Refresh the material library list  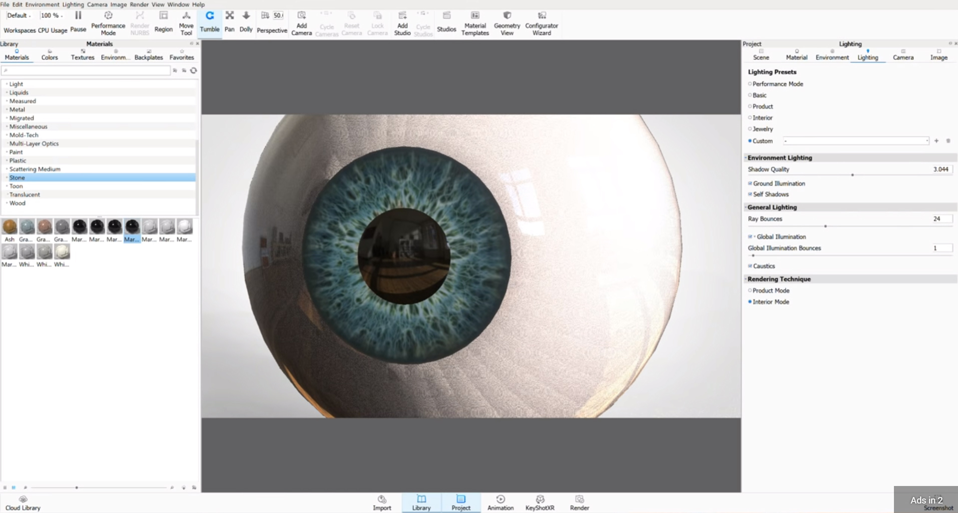tap(194, 70)
